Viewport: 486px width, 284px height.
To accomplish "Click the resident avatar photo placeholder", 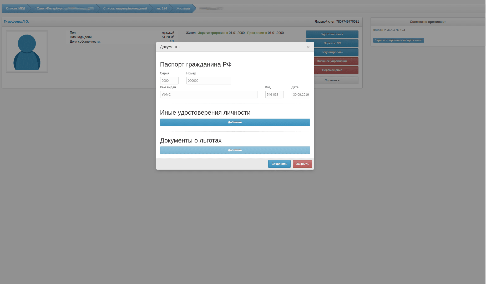I will 27,52.
